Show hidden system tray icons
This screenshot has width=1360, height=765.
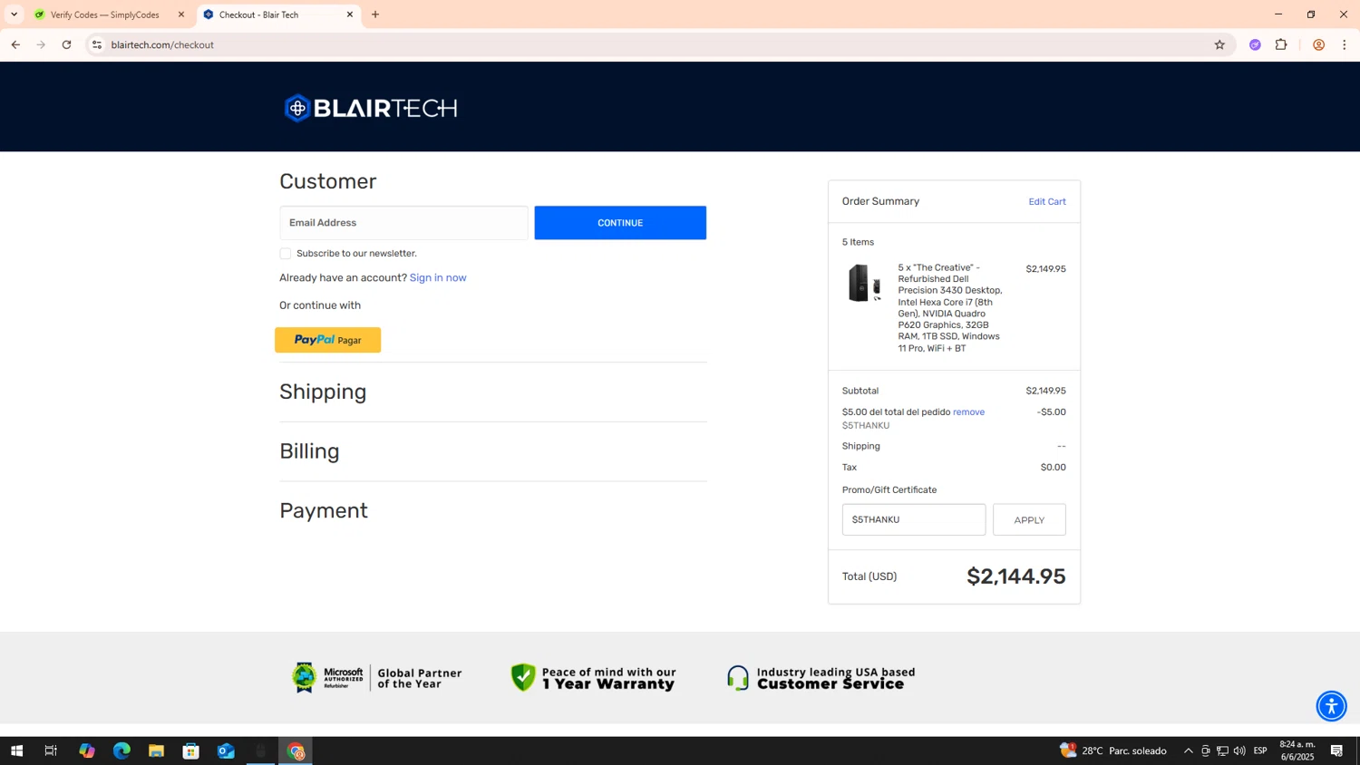[1188, 750]
